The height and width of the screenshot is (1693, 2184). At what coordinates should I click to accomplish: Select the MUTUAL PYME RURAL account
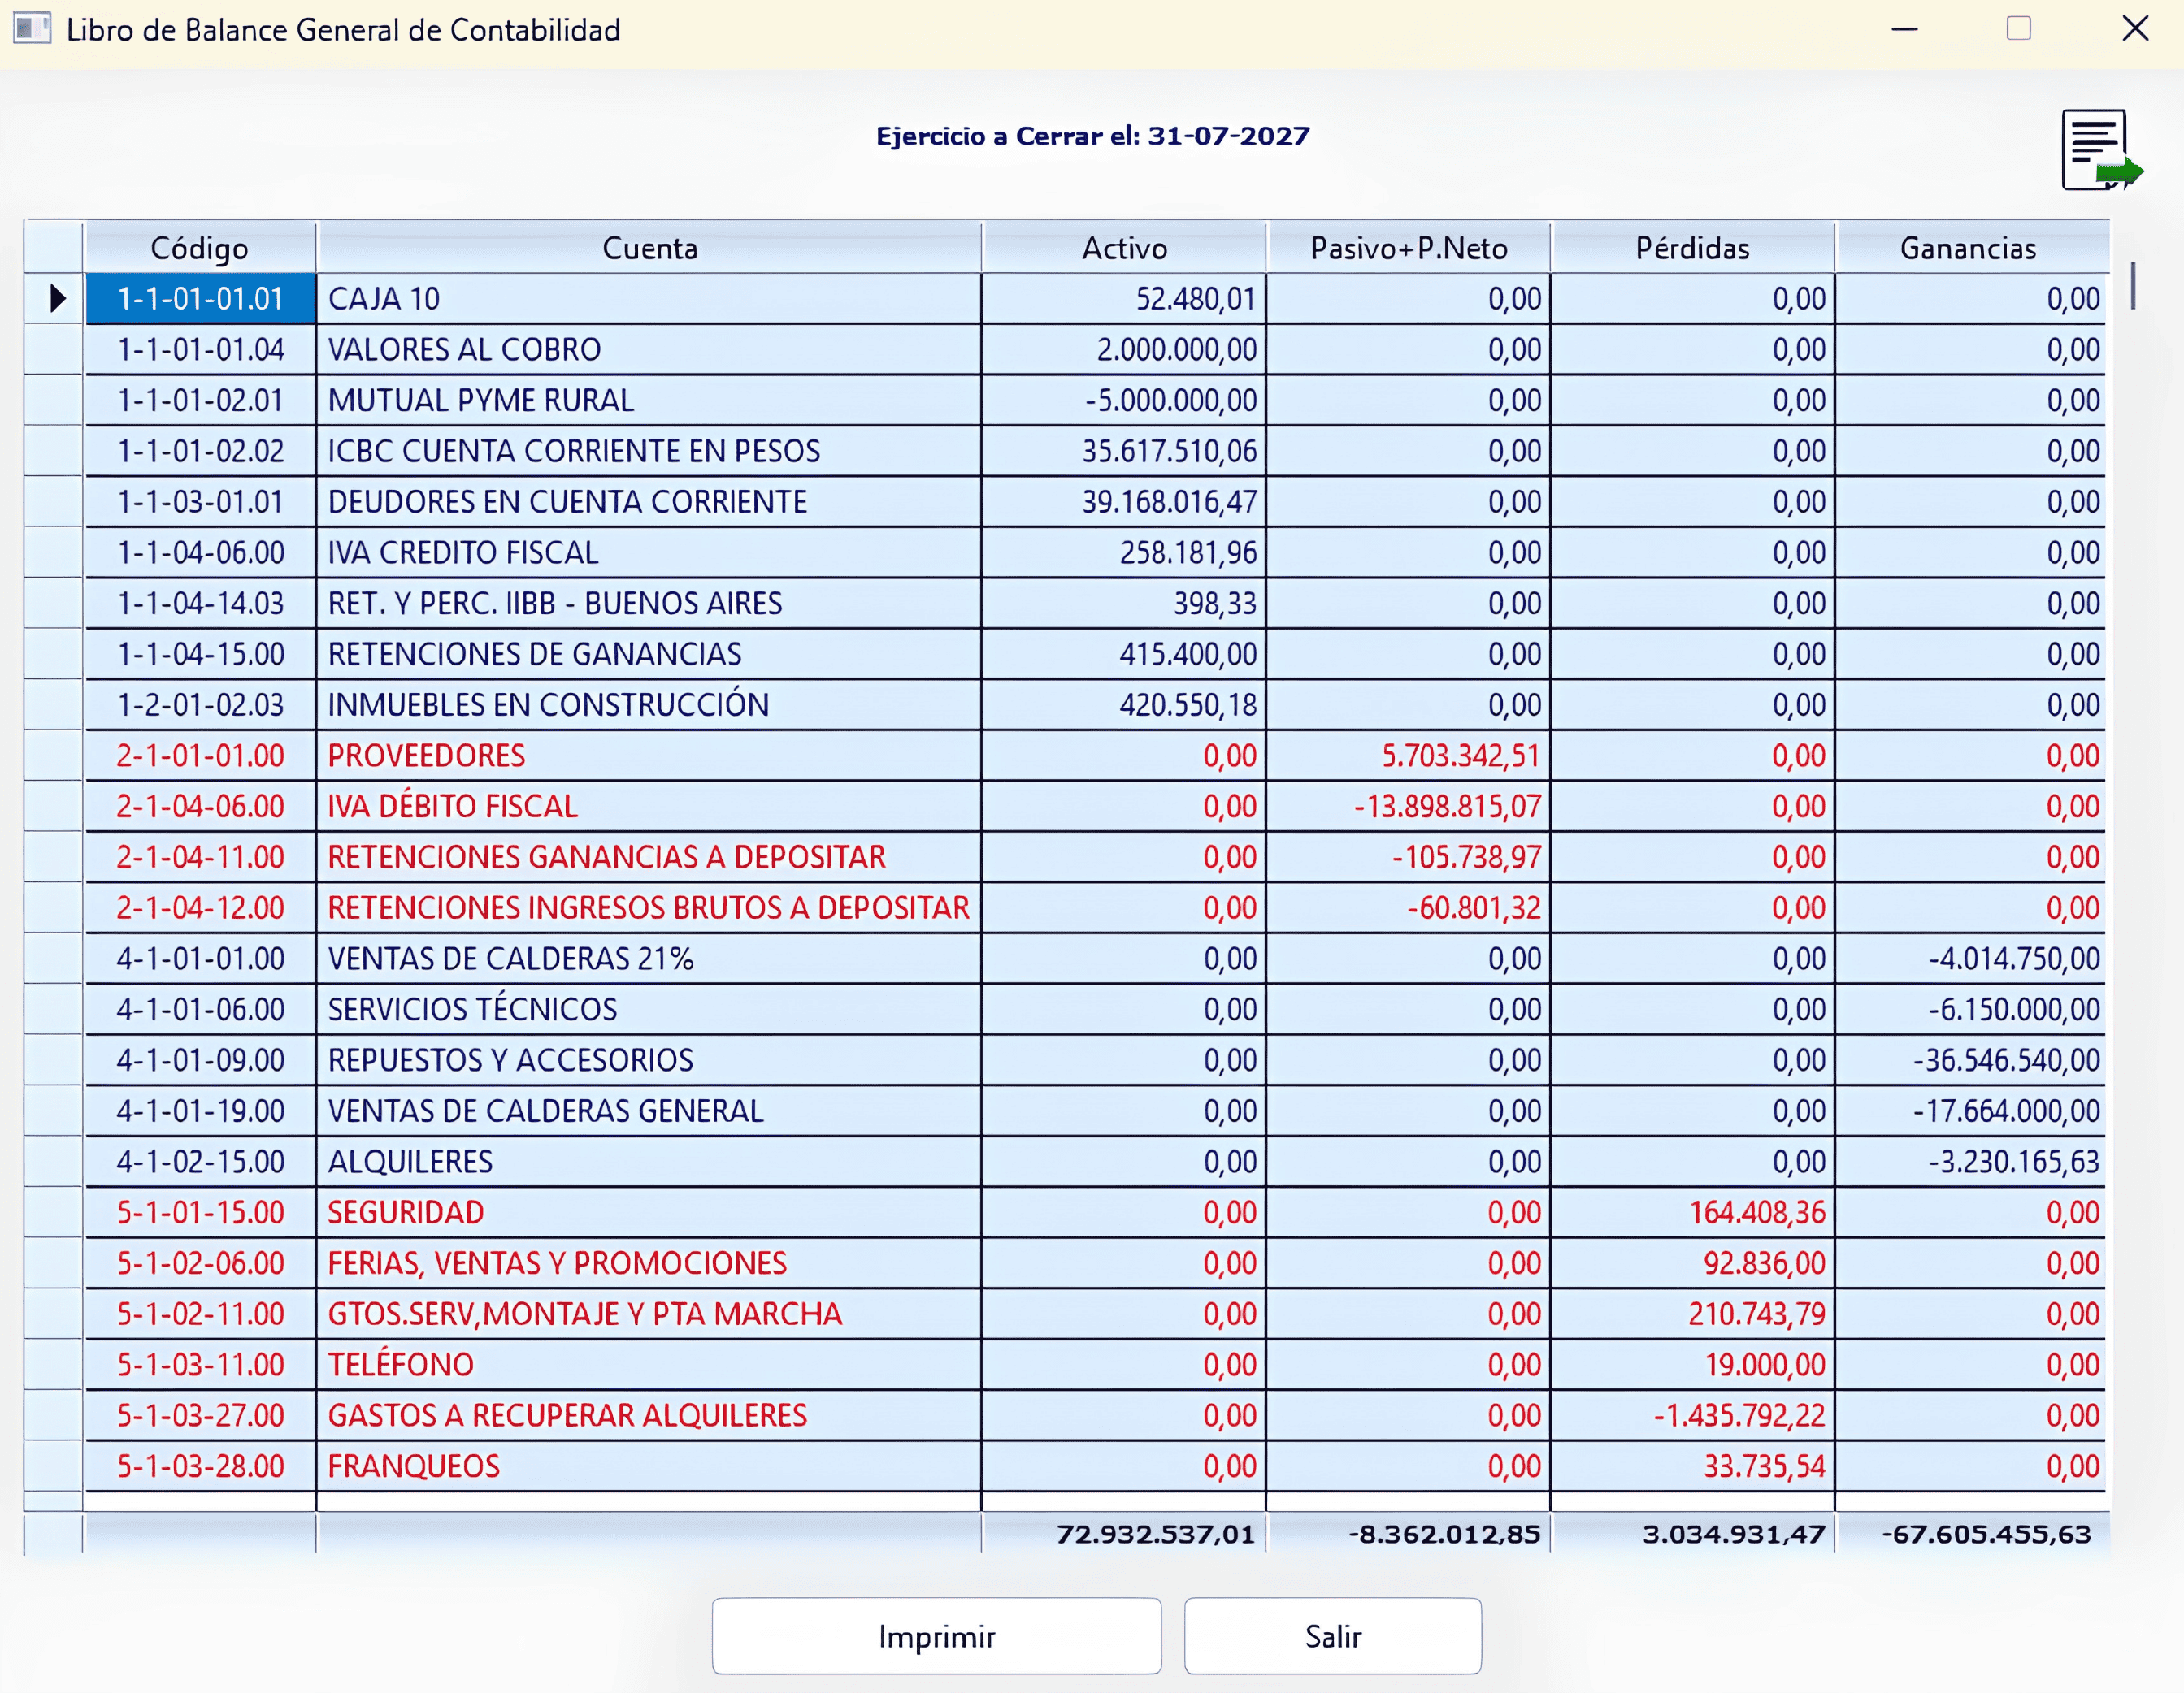click(649, 401)
